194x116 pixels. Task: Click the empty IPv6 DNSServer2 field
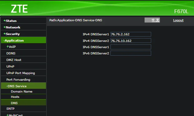131,53
